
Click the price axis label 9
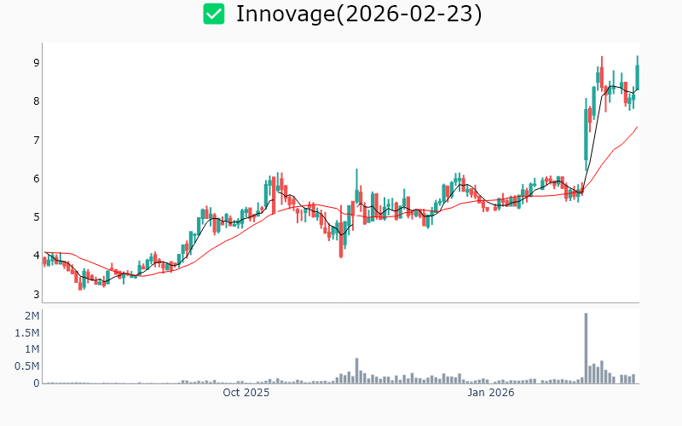[35, 63]
